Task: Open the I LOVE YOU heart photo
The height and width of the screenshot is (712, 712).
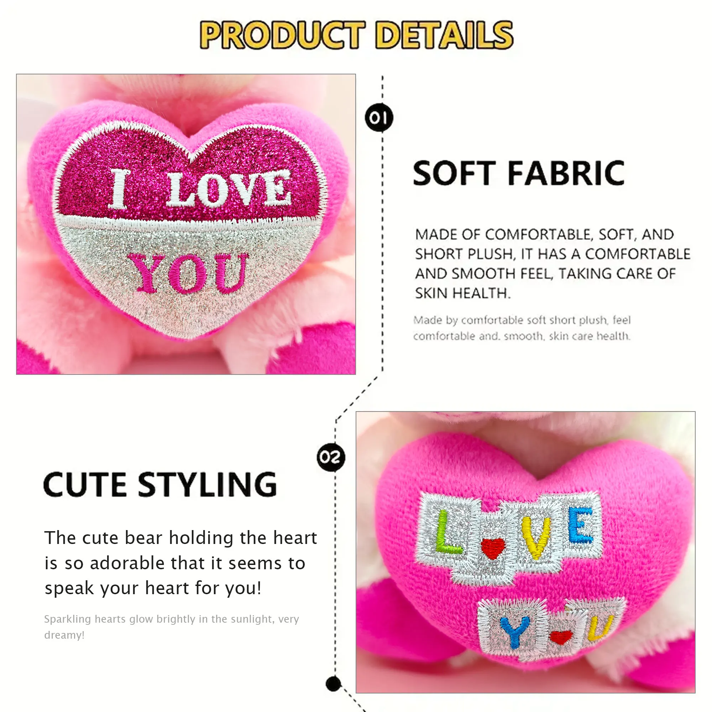Action: (x=186, y=224)
